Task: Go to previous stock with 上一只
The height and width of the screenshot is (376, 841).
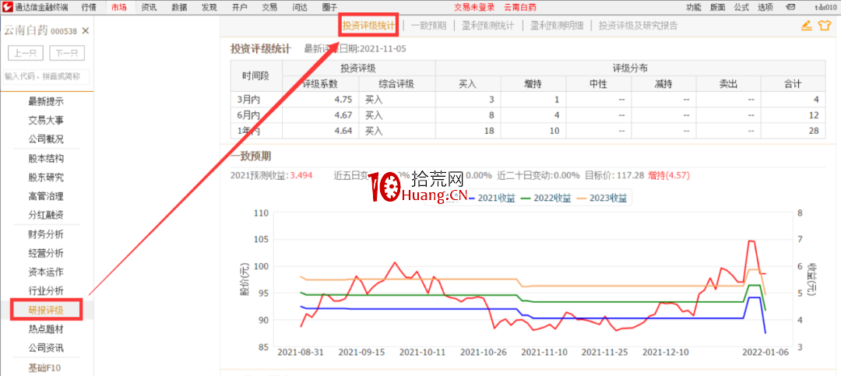Action: point(26,53)
